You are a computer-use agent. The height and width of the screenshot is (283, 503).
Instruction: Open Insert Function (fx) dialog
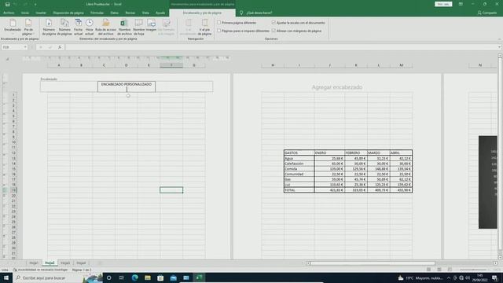(x=60, y=47)
